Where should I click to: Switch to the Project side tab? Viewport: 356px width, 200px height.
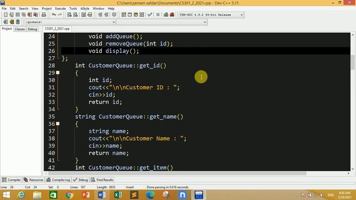(7, 29)
